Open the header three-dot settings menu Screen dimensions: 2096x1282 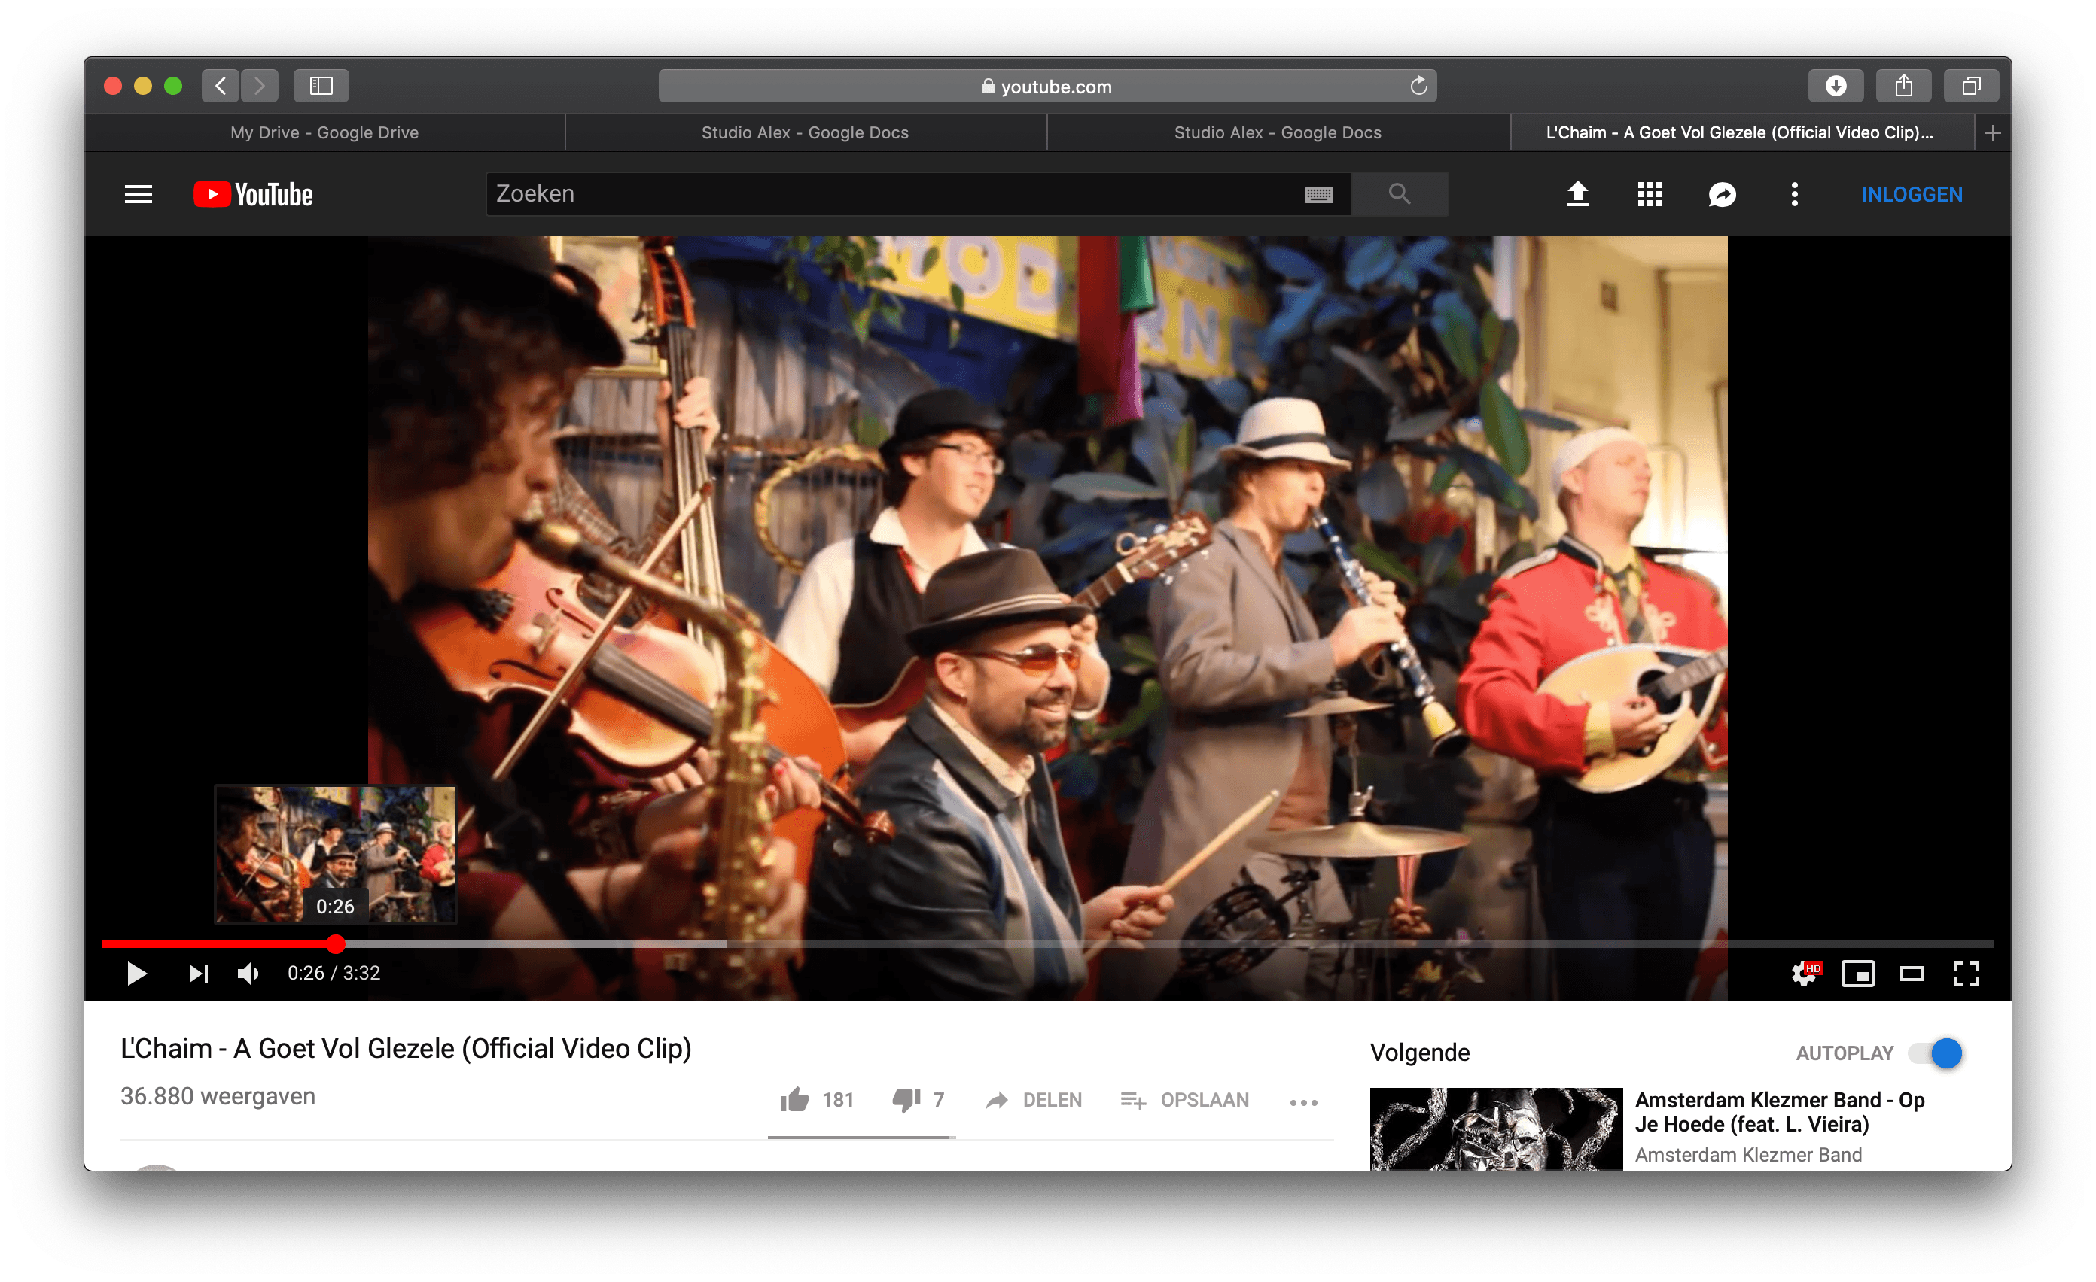pyautogui.click(x=1794, y=195)
